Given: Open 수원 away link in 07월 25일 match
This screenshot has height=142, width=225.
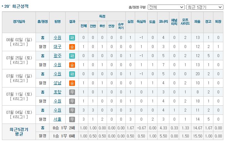Looking at the screenshot, I should click(58, 65).
